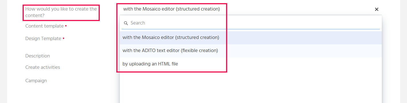Pick 'by uploading an HTML file' option
The height and width of the screenshot is (103, 407).
coord(251,64)
